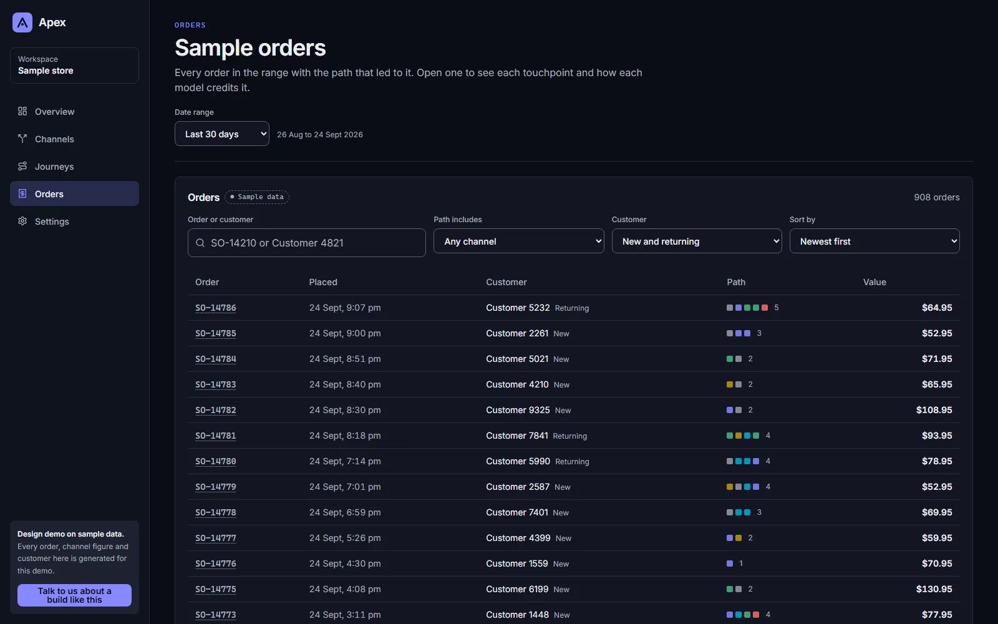Click the 24 Sept, 8:40 pm placed time
998x624 pixels.
pyautogui.click(x=345, y=384)
